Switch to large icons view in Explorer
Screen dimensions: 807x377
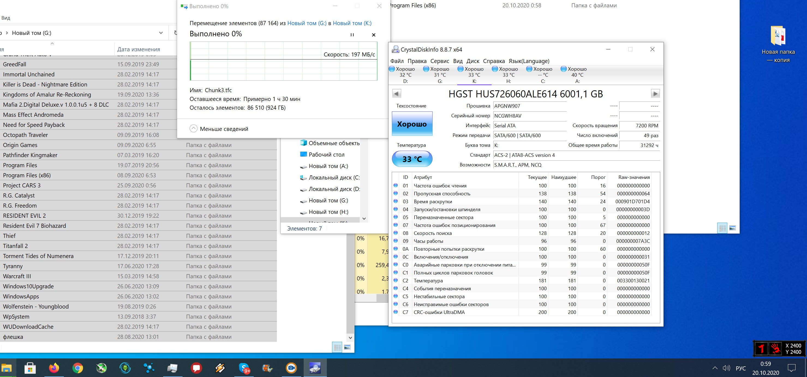(x=347, y=347)
